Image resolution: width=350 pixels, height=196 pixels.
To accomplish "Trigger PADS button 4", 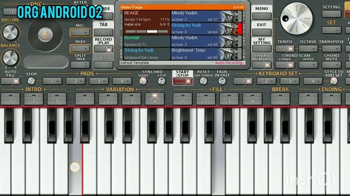I will (122, 81).
